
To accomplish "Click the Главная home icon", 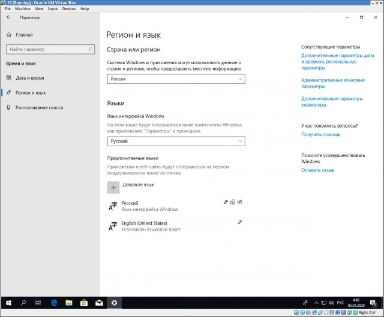I will click(x=9, y=35).
